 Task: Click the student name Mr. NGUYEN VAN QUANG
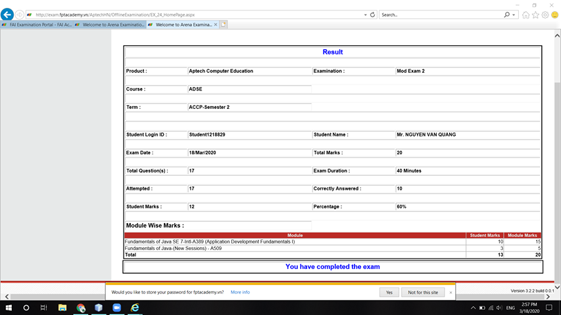[426, 135]
